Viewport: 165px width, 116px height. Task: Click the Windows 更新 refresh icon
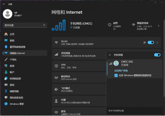(6, 104)
